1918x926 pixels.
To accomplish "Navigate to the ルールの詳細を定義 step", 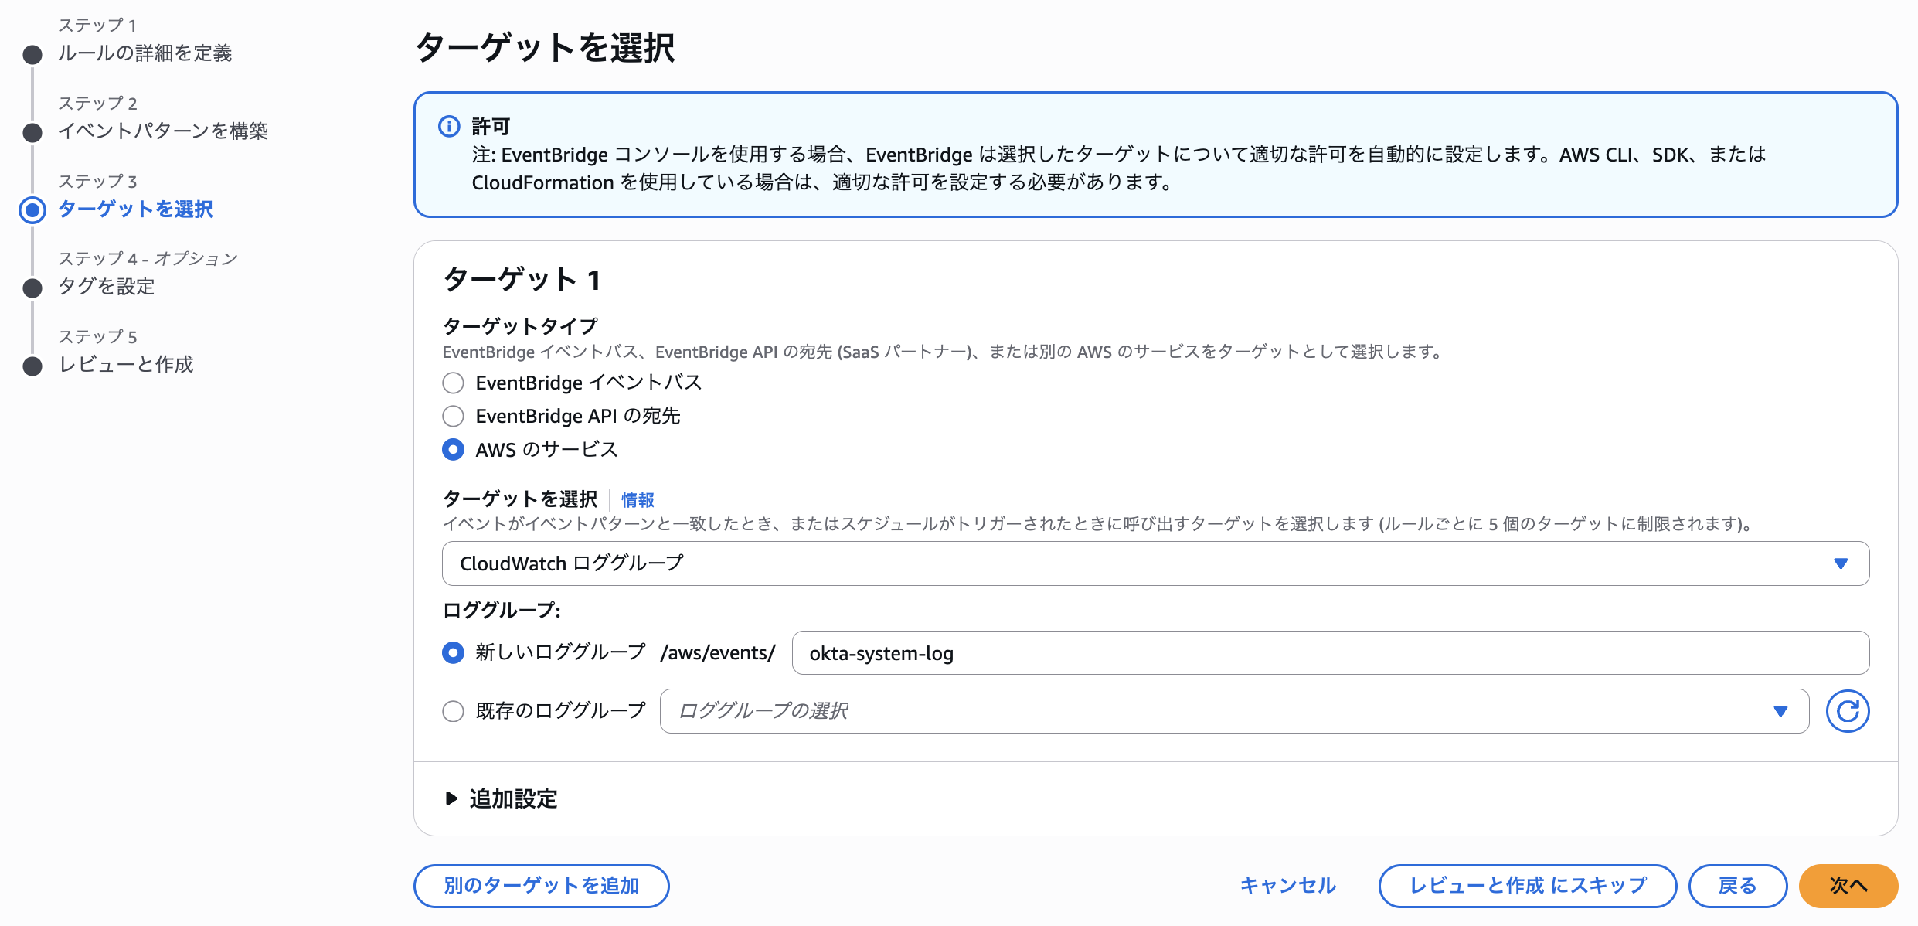I will [x=148, y=54].
